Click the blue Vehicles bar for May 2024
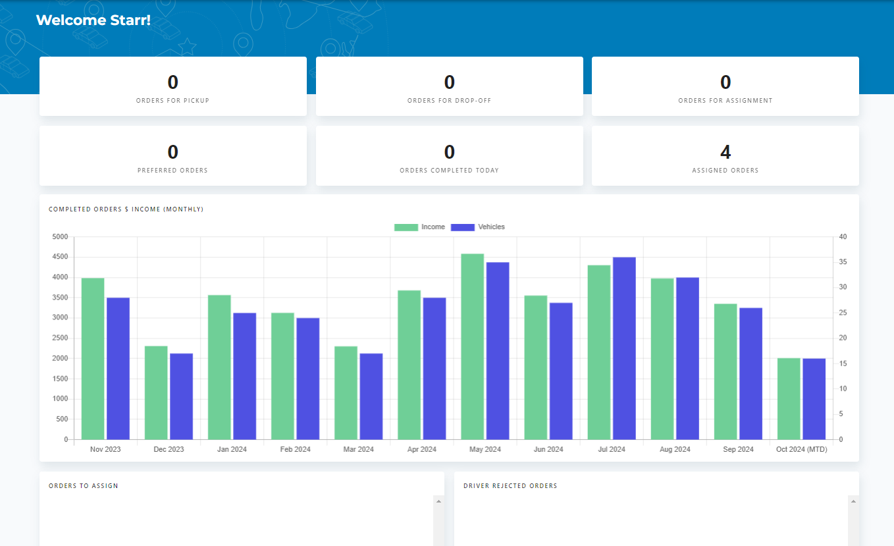Image resolution: width=894 pixels, height=546 pixels. click(x=498, y=350)
